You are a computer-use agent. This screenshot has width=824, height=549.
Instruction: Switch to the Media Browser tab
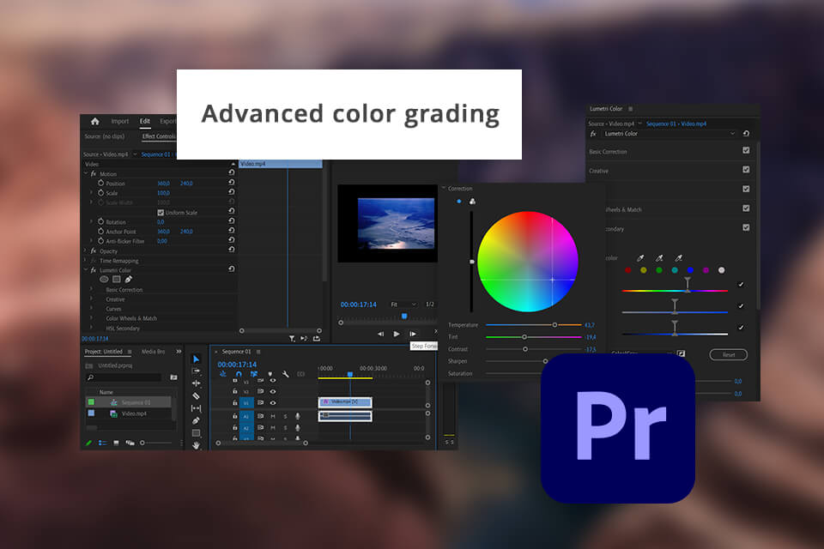pos(153,352)
